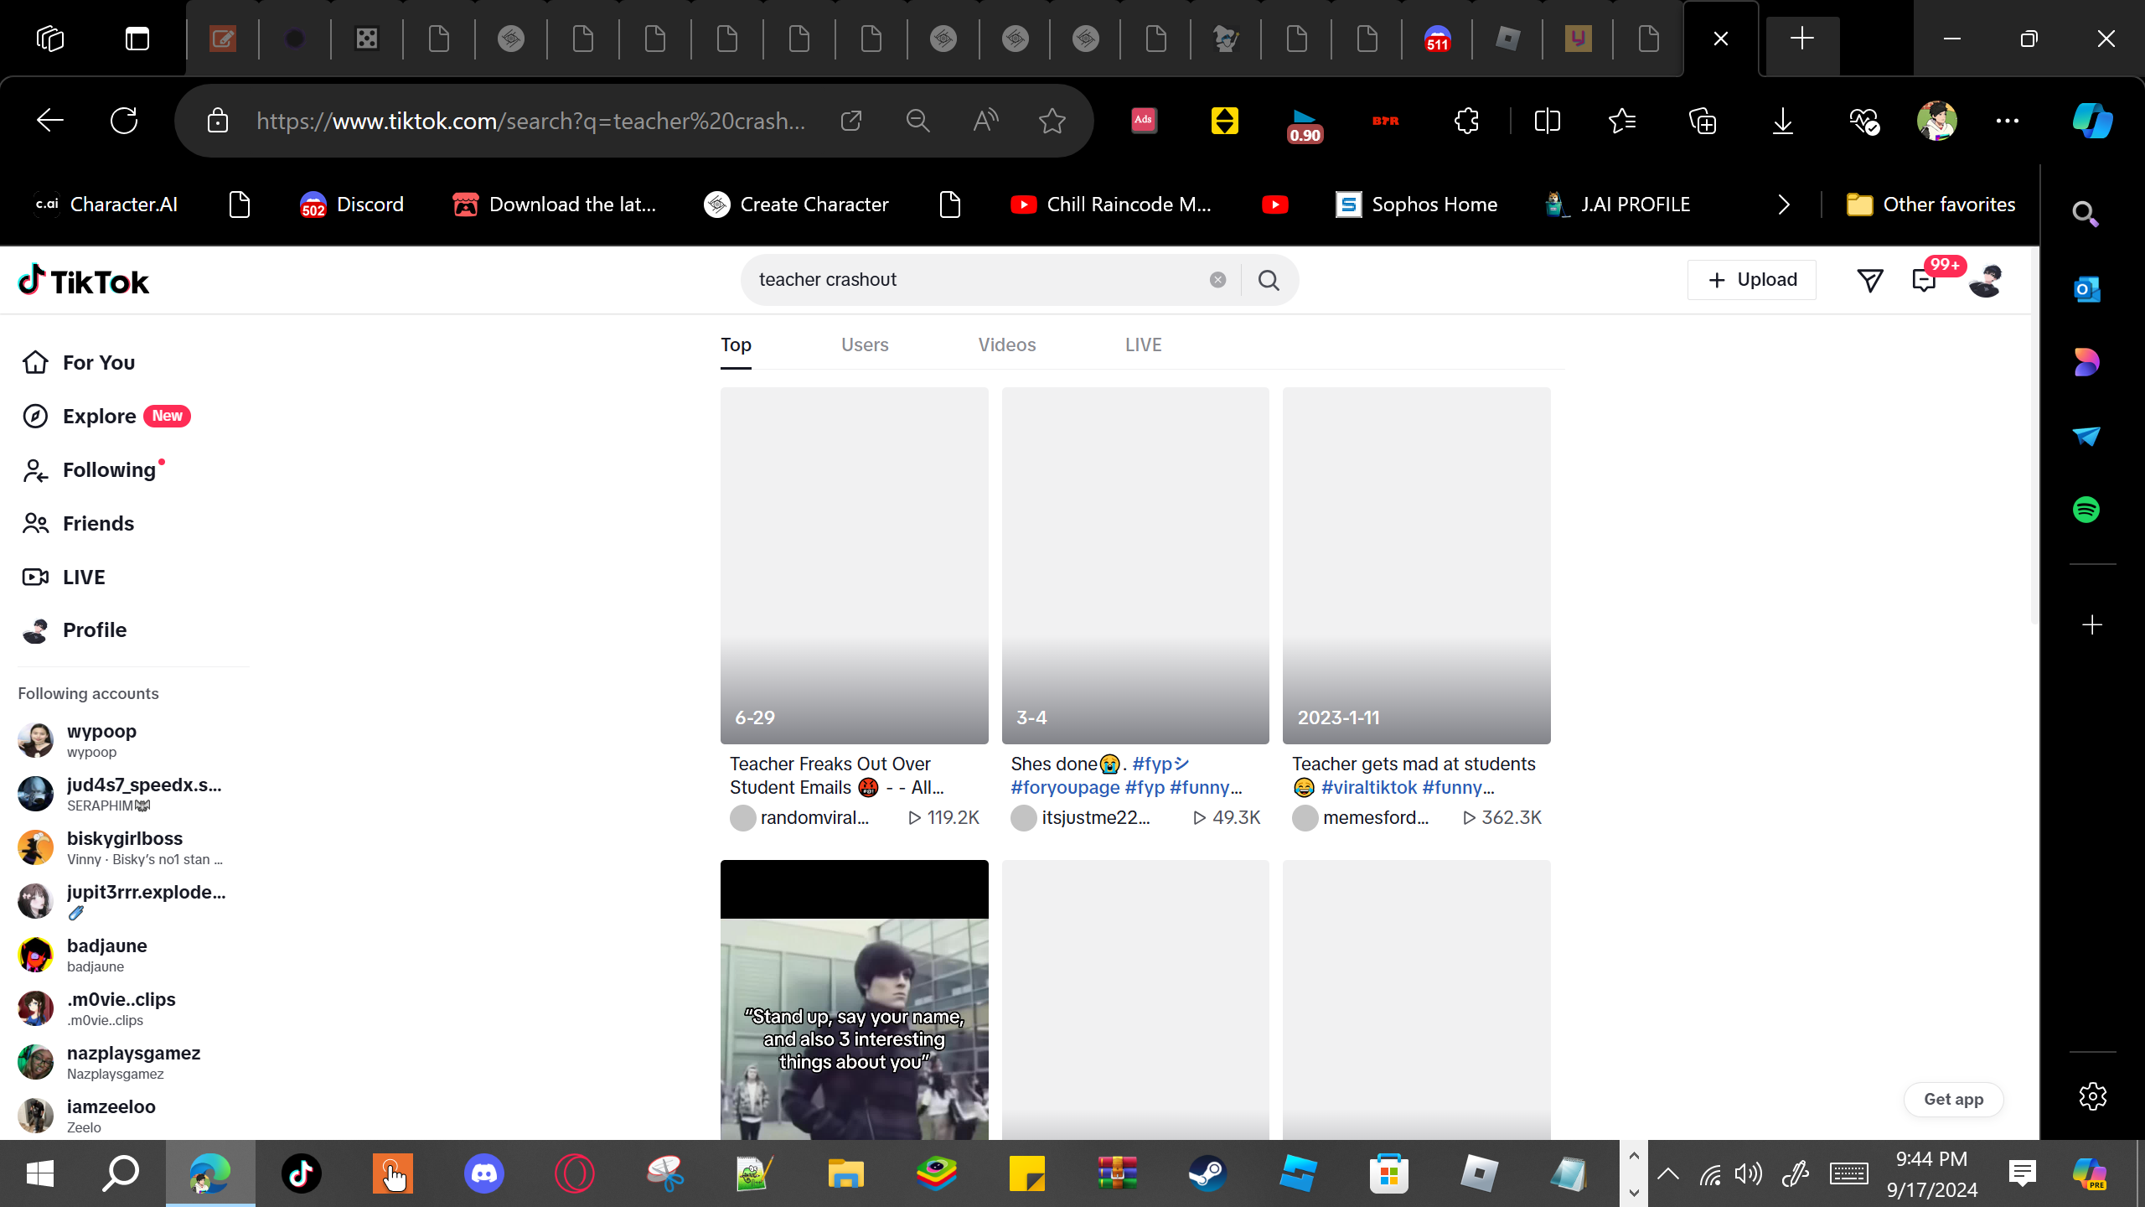
Task: Switch to the Videos search tab
Action: click(x=1006, y=345)
